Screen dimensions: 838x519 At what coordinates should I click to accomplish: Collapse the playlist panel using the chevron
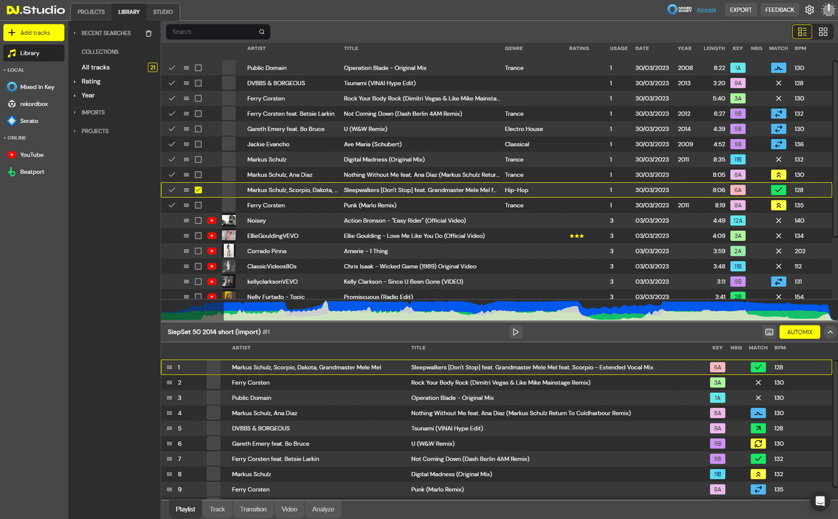point(830,332)
